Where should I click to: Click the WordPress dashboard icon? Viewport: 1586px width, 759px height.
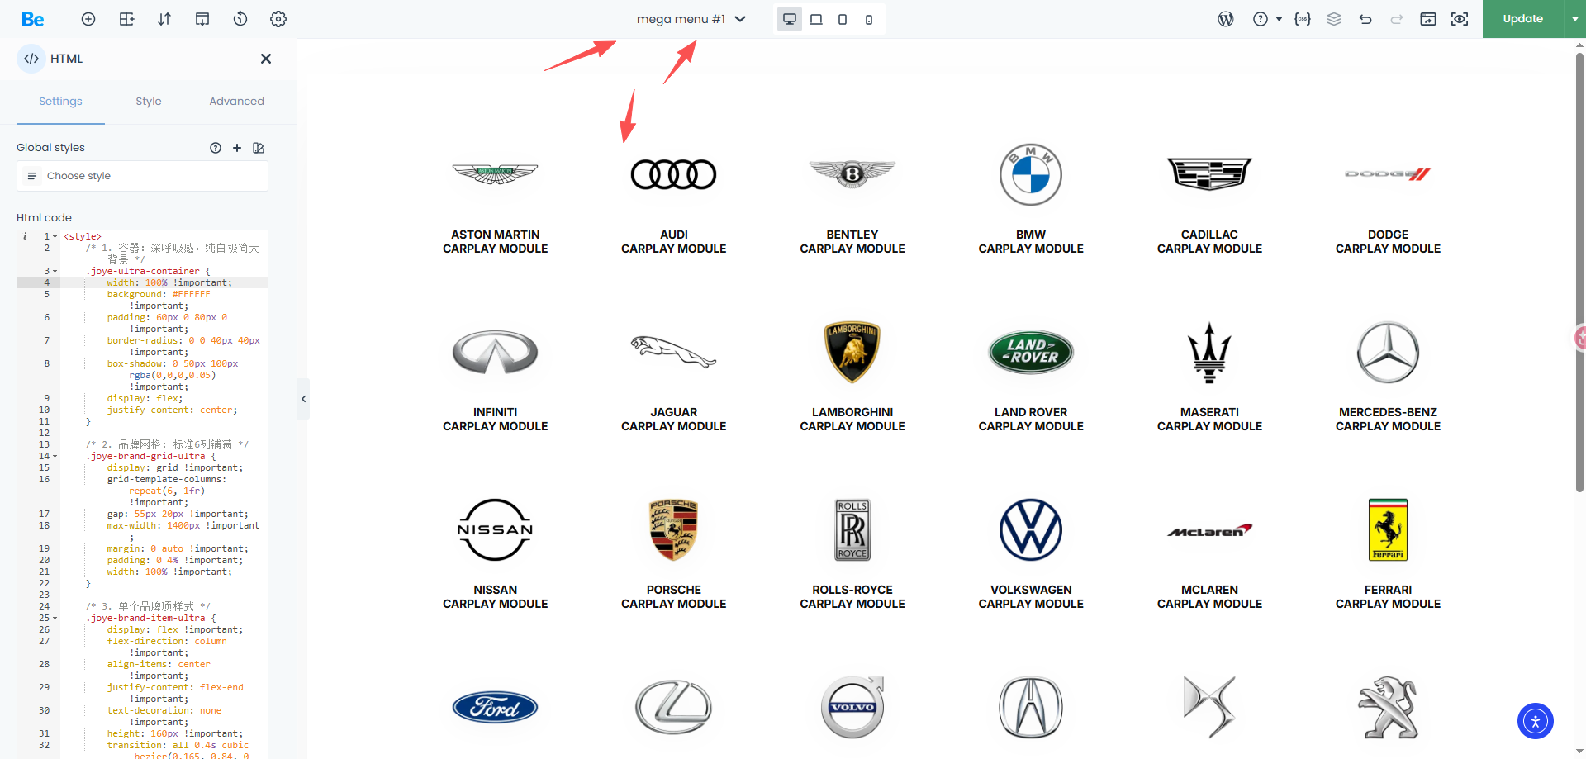(1226, 19)
